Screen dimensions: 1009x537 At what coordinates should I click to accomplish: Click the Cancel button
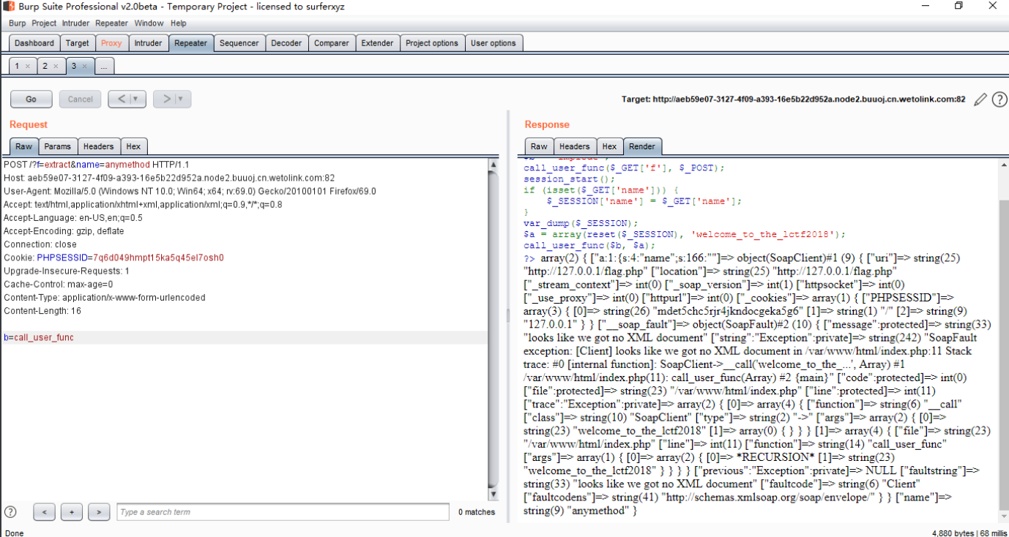[80, 99]
